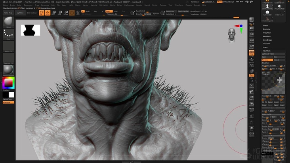Image resolution: width=290 pixels, height=163 pixels.
Task: Open the Document menu
Action: [x=28, y=5]
